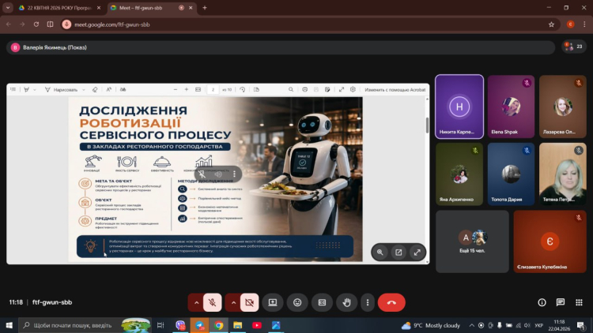593x333 pixels.
Task: Open the chat panel icon
Action: (561, 302)
